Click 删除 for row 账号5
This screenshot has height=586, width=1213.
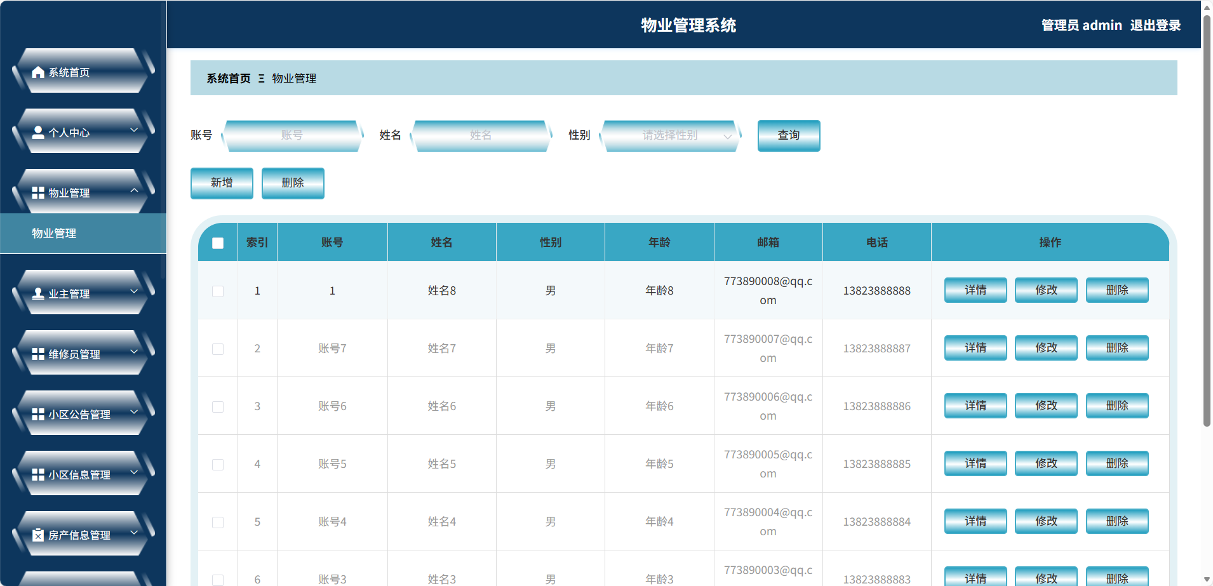point(1117,463)
